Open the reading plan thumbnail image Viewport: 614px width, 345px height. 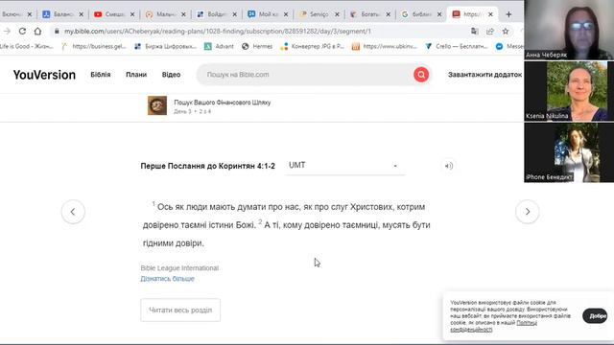point(157,105)
